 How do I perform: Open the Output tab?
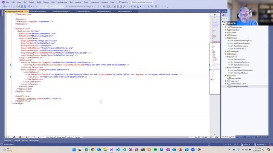point(17,141)
